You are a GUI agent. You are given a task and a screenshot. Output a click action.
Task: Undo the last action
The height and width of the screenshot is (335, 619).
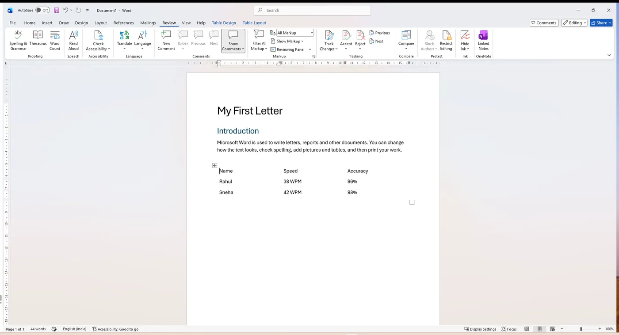pos(66,10)
